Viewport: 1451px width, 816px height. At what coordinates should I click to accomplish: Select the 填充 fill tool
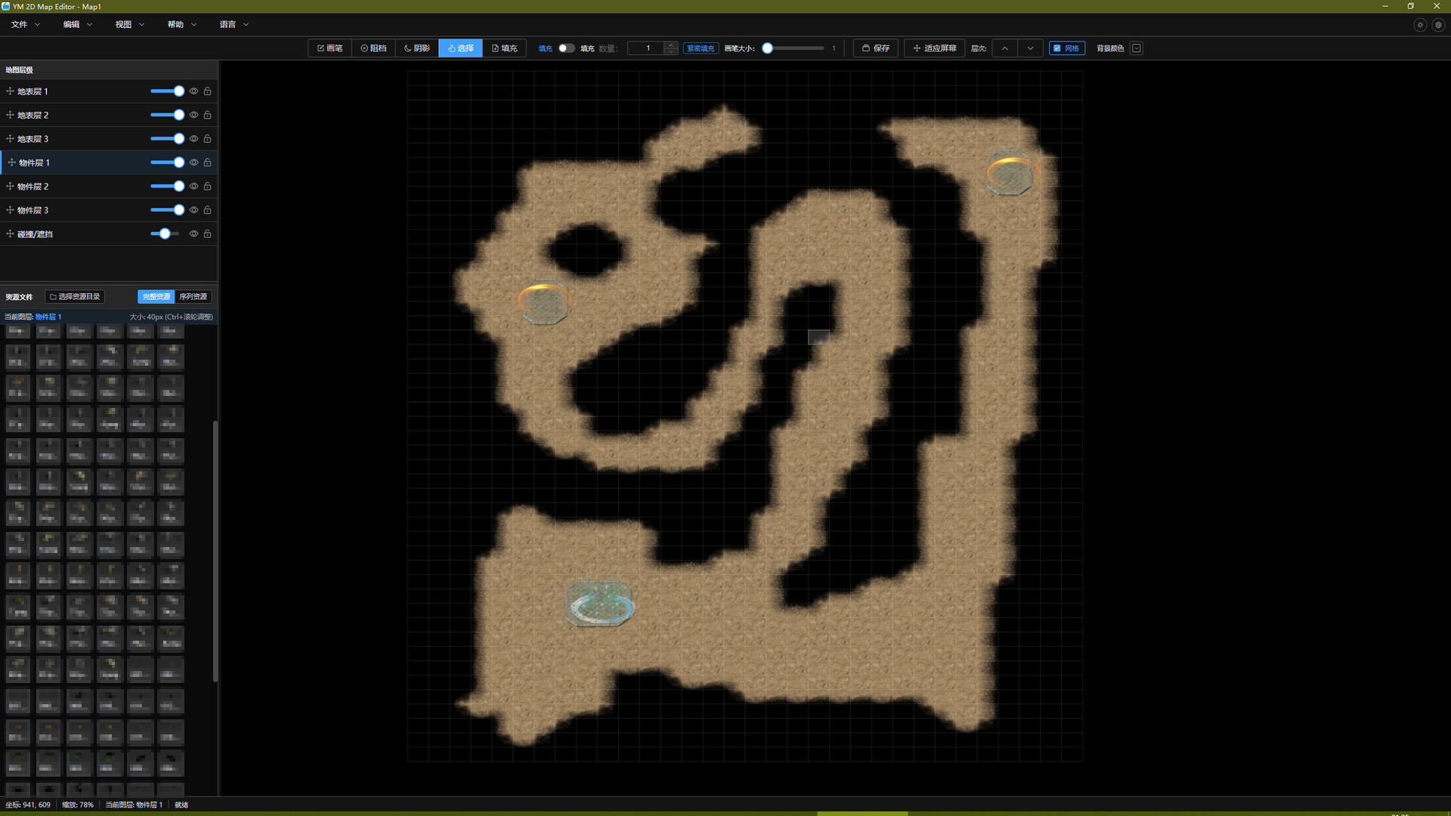point(504,48)
